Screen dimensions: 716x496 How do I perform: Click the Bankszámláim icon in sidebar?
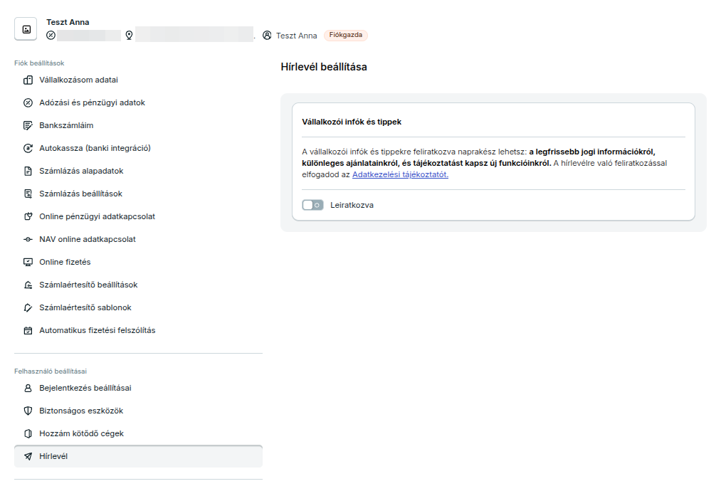point(28,125)
